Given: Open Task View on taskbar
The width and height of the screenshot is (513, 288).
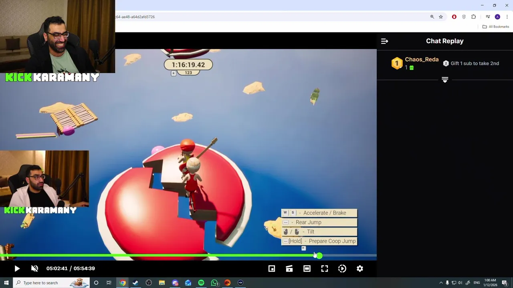Looking at the screenshot, I should pos(109,283).
